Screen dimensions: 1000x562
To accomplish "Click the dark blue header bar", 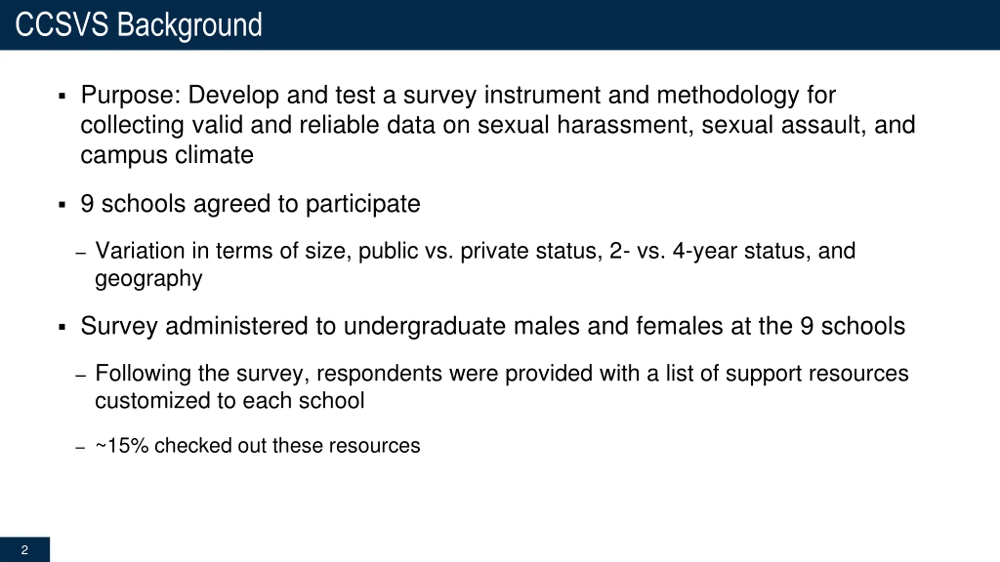I will click(x=500, y=25).
